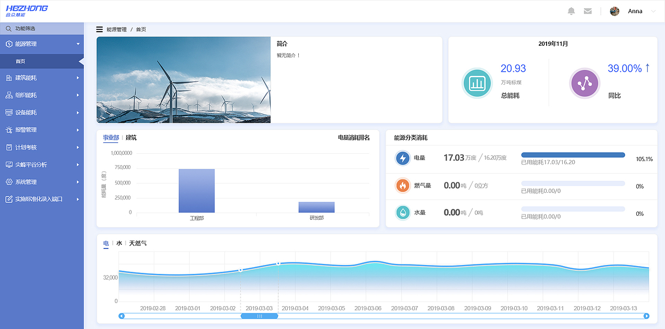Click the 水量 progress bar
The width and height of the screenshot is (665, 329).
click(573, 209)
